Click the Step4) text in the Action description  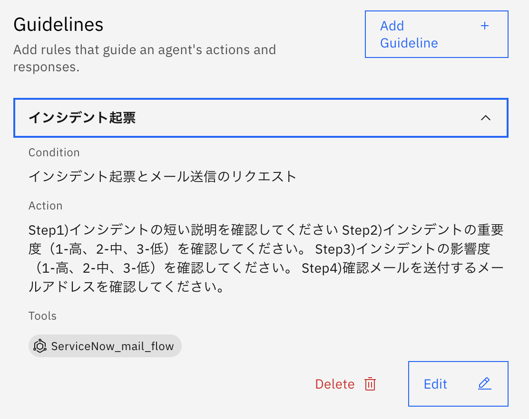pyautogui.click(x=322, y=268)
